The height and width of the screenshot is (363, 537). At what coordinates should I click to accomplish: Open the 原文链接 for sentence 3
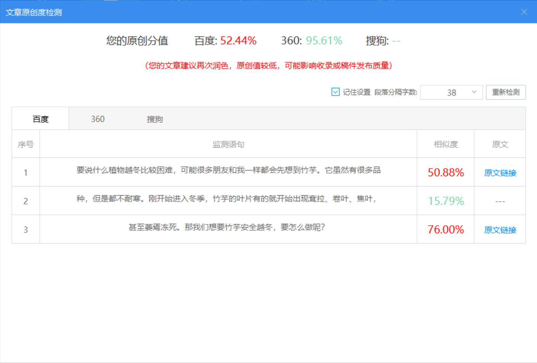[x=500, y=230]
